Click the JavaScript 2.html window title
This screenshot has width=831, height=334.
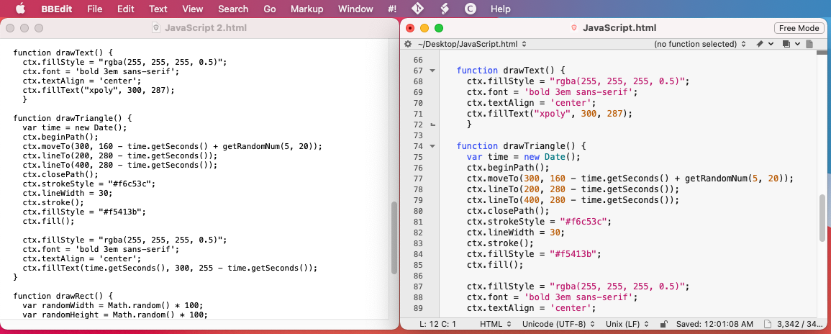tap(206, 28)
